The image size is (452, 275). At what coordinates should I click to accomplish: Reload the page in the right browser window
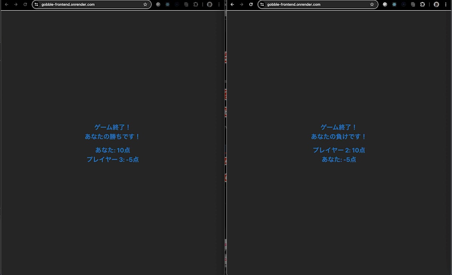pyautogui.click(x=251, y=5)
